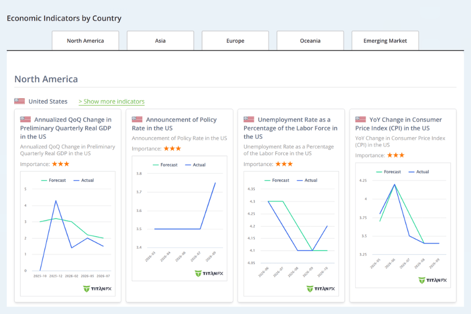471x314 pixels.
Task: Click the 'North America' section heading
Action: 46,79
